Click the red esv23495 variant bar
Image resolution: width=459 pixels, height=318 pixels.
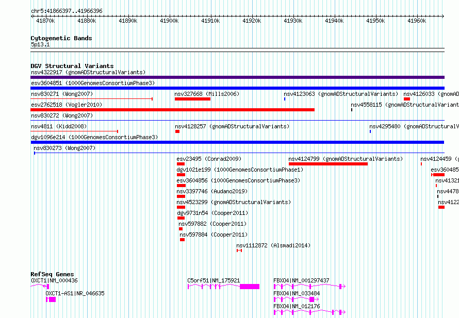(x=181, y=164)
